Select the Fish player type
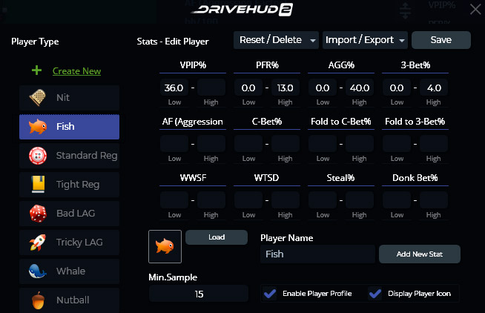 point(69,127)
